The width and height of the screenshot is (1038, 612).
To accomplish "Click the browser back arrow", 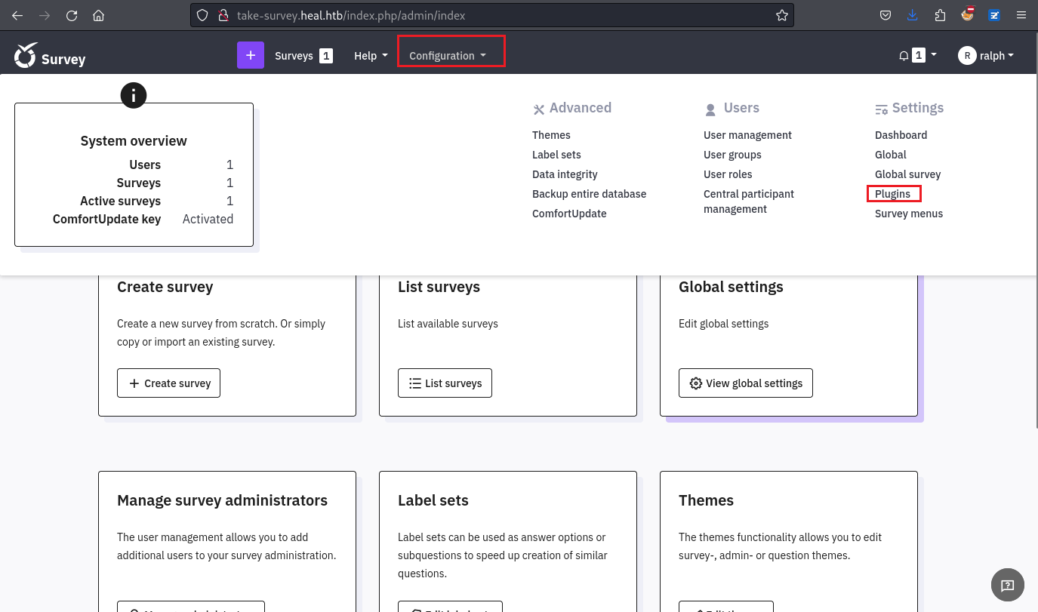I will pos(17,15).
